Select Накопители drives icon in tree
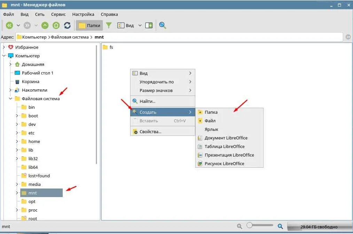The width and height of the screenshot is (353, 234). point(17,90)
